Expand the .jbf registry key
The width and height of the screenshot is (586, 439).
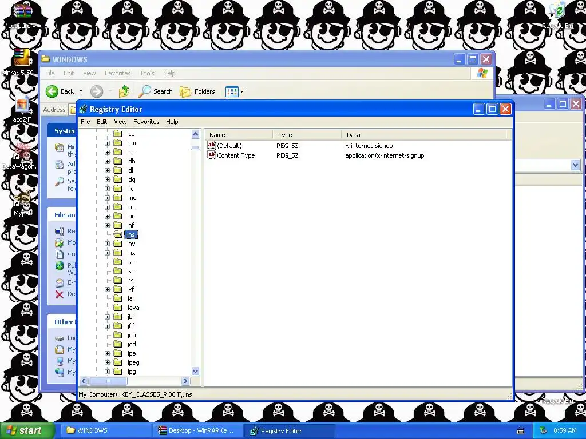click(107, 317)
